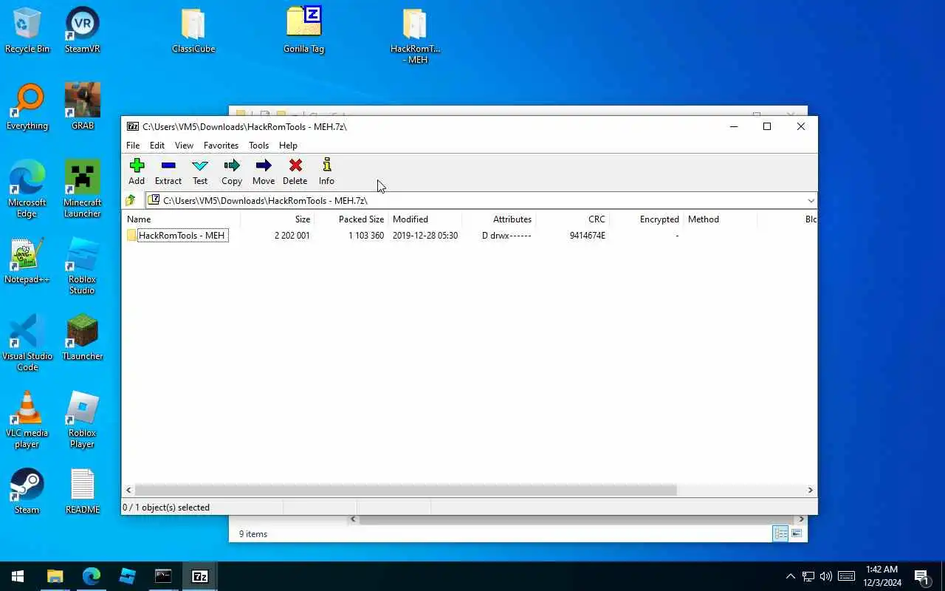Go up one folder level icon
This screenshot has width=945, height=591.
[131, 200]
